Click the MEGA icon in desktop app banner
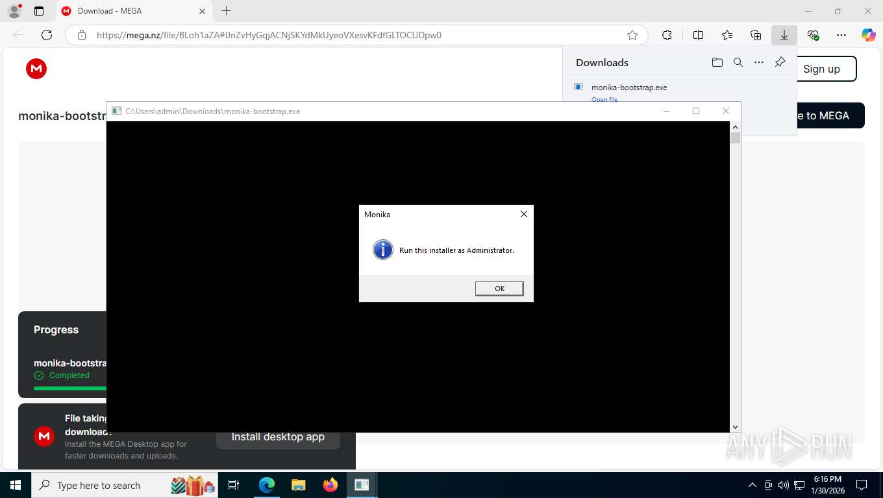The image size is (883, 498). pos(44,436)
